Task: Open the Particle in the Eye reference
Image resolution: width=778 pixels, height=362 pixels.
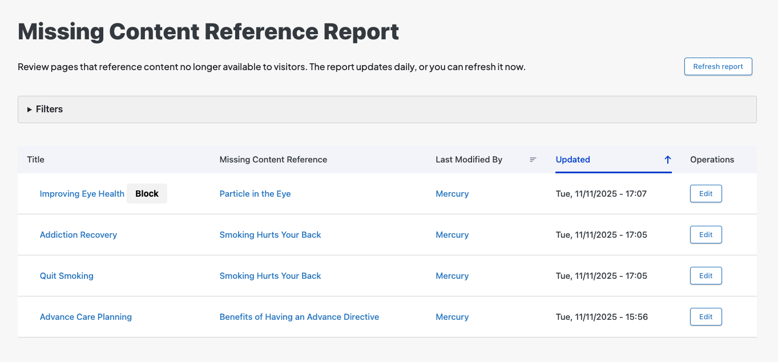Action: [x=255, y=194]
